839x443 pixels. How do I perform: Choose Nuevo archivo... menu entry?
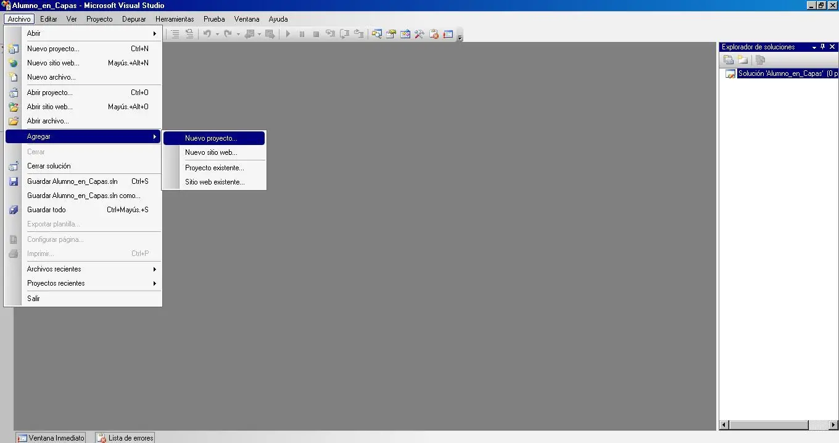(83, 77)
